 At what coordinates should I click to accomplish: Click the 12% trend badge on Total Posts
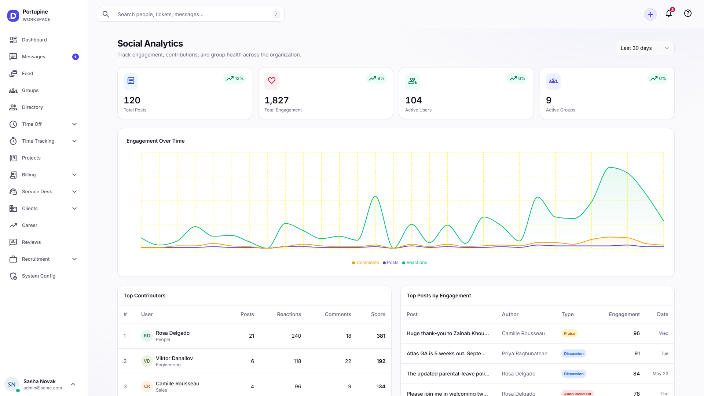coord(235,78)
